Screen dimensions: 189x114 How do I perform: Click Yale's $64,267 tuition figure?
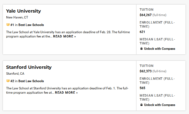(145, 15)
